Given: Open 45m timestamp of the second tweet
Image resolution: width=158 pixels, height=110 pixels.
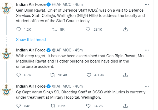Looking at the screenshot, I should 79,50.
